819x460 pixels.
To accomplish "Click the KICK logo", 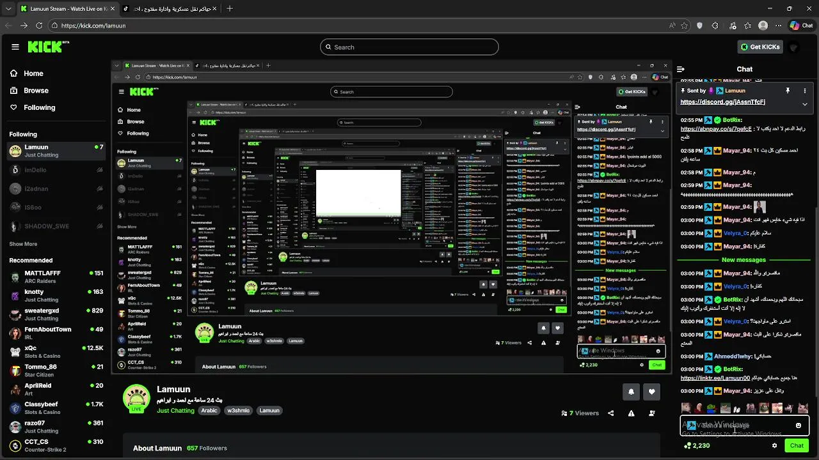I will pyautogui.click(x=48, y=47).
